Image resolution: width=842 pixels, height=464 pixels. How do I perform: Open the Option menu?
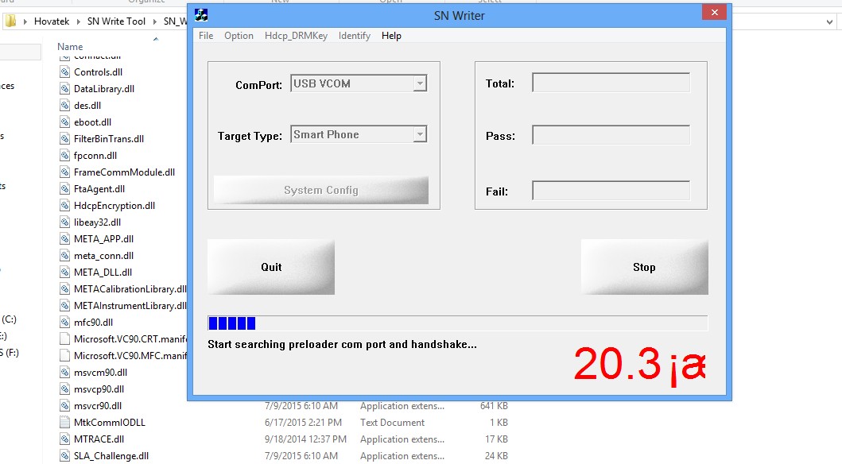pyautogui.click(x=239, y=35)
